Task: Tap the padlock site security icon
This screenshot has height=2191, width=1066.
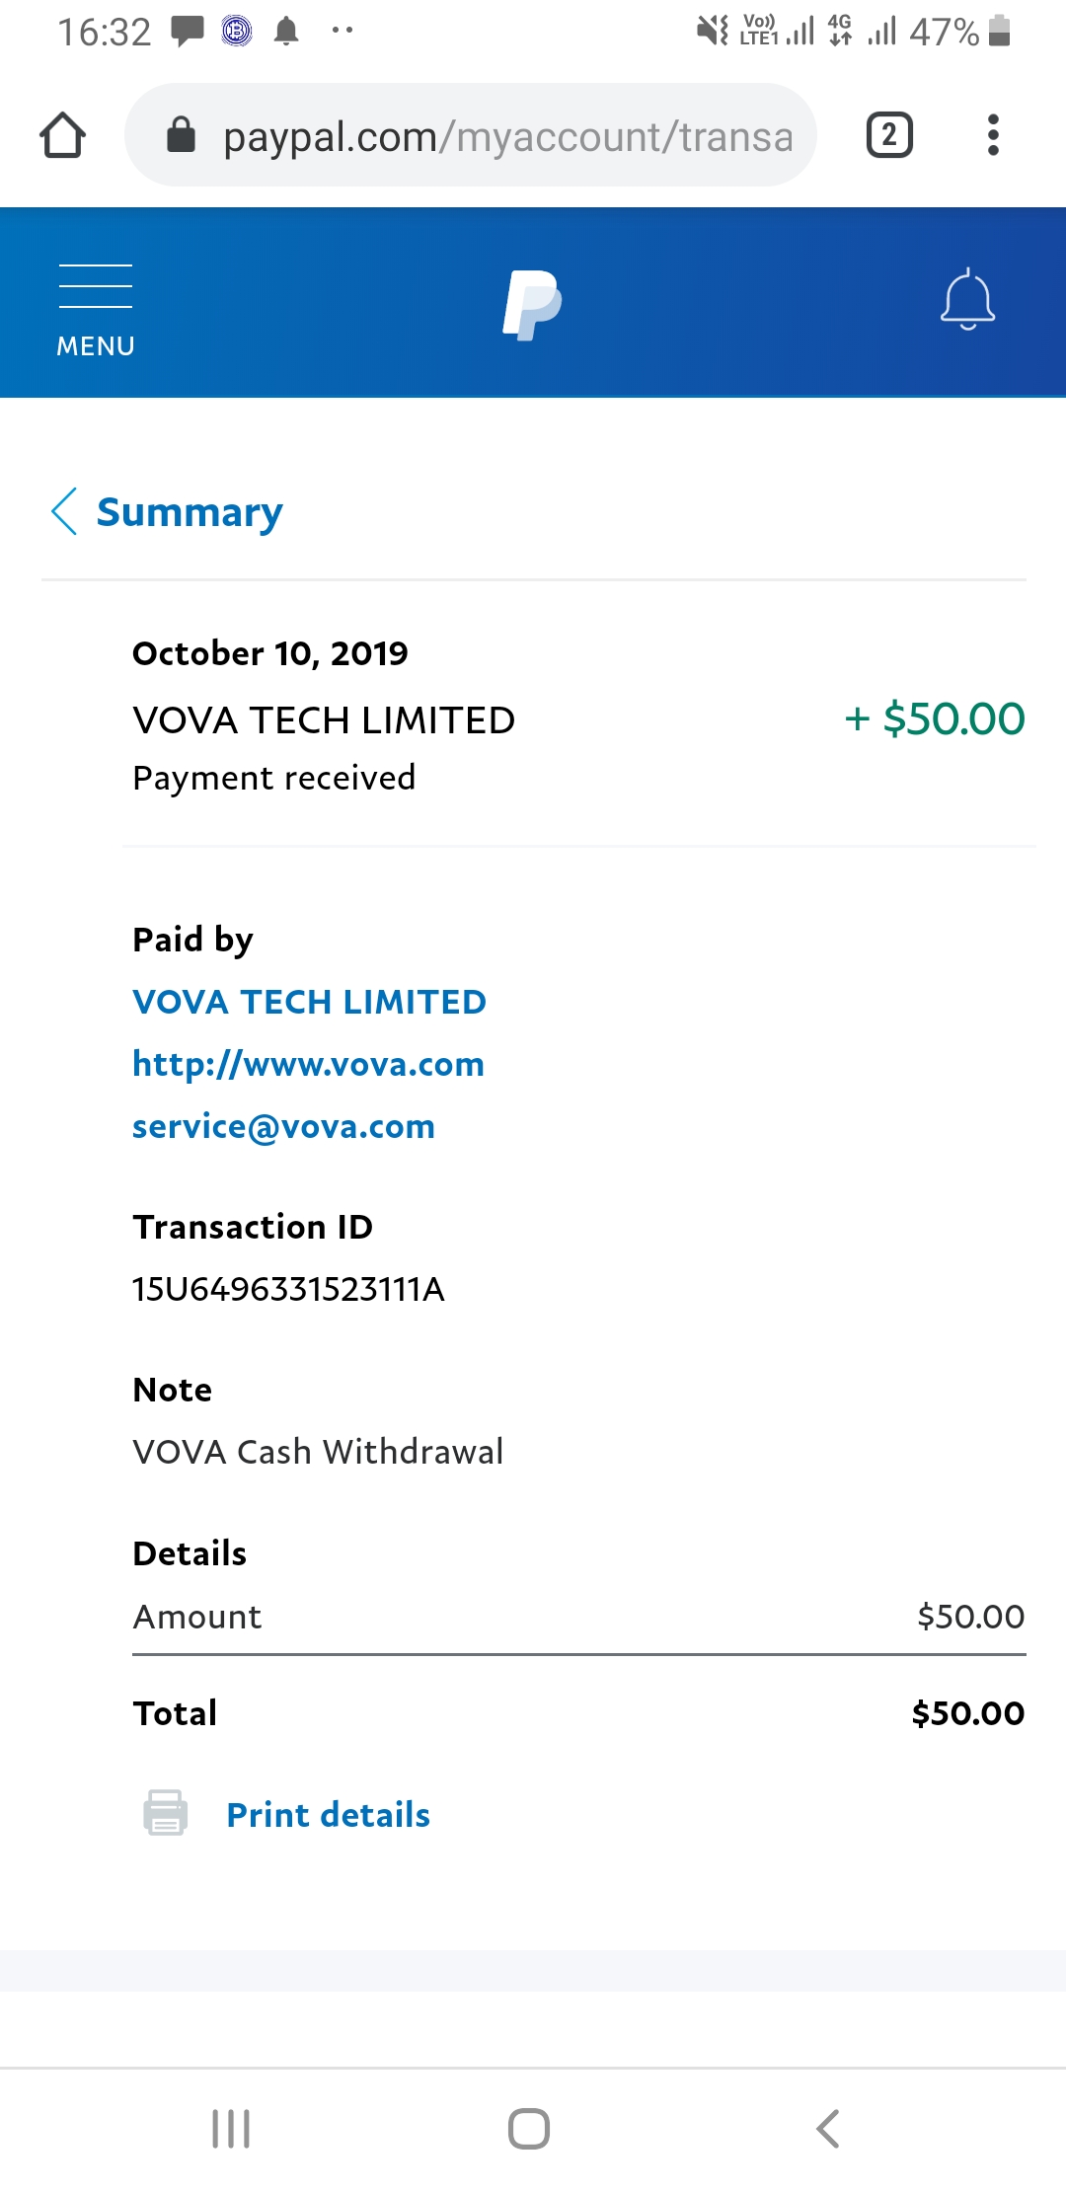Action: tap(181, 135)
